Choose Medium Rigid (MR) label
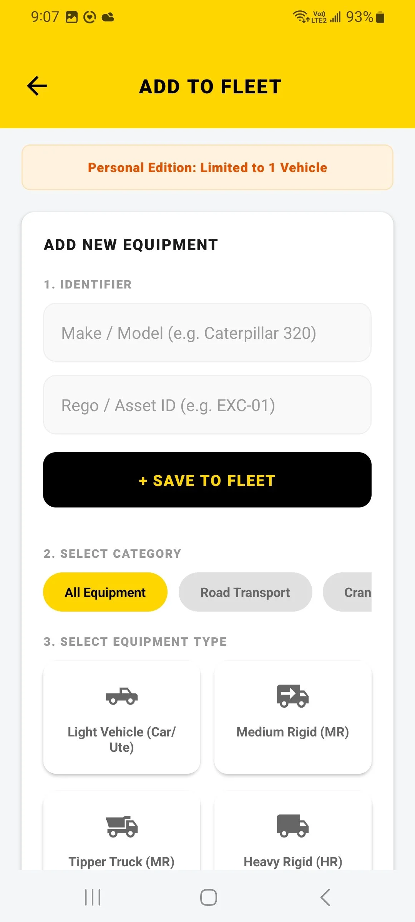 293,732
